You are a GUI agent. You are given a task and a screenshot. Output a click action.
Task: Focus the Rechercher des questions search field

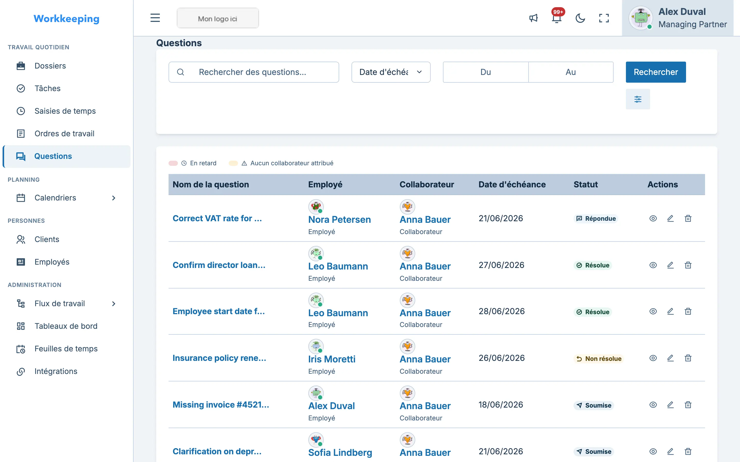[x=254, y=72]
